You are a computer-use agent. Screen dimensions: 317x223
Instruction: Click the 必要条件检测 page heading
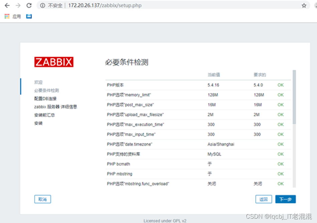coord(127,62)
